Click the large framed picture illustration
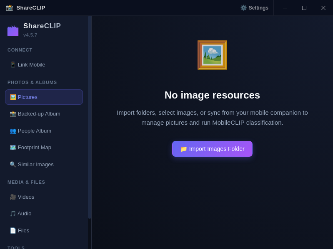This screenshot has width=333, height=249. coord(212,55)
